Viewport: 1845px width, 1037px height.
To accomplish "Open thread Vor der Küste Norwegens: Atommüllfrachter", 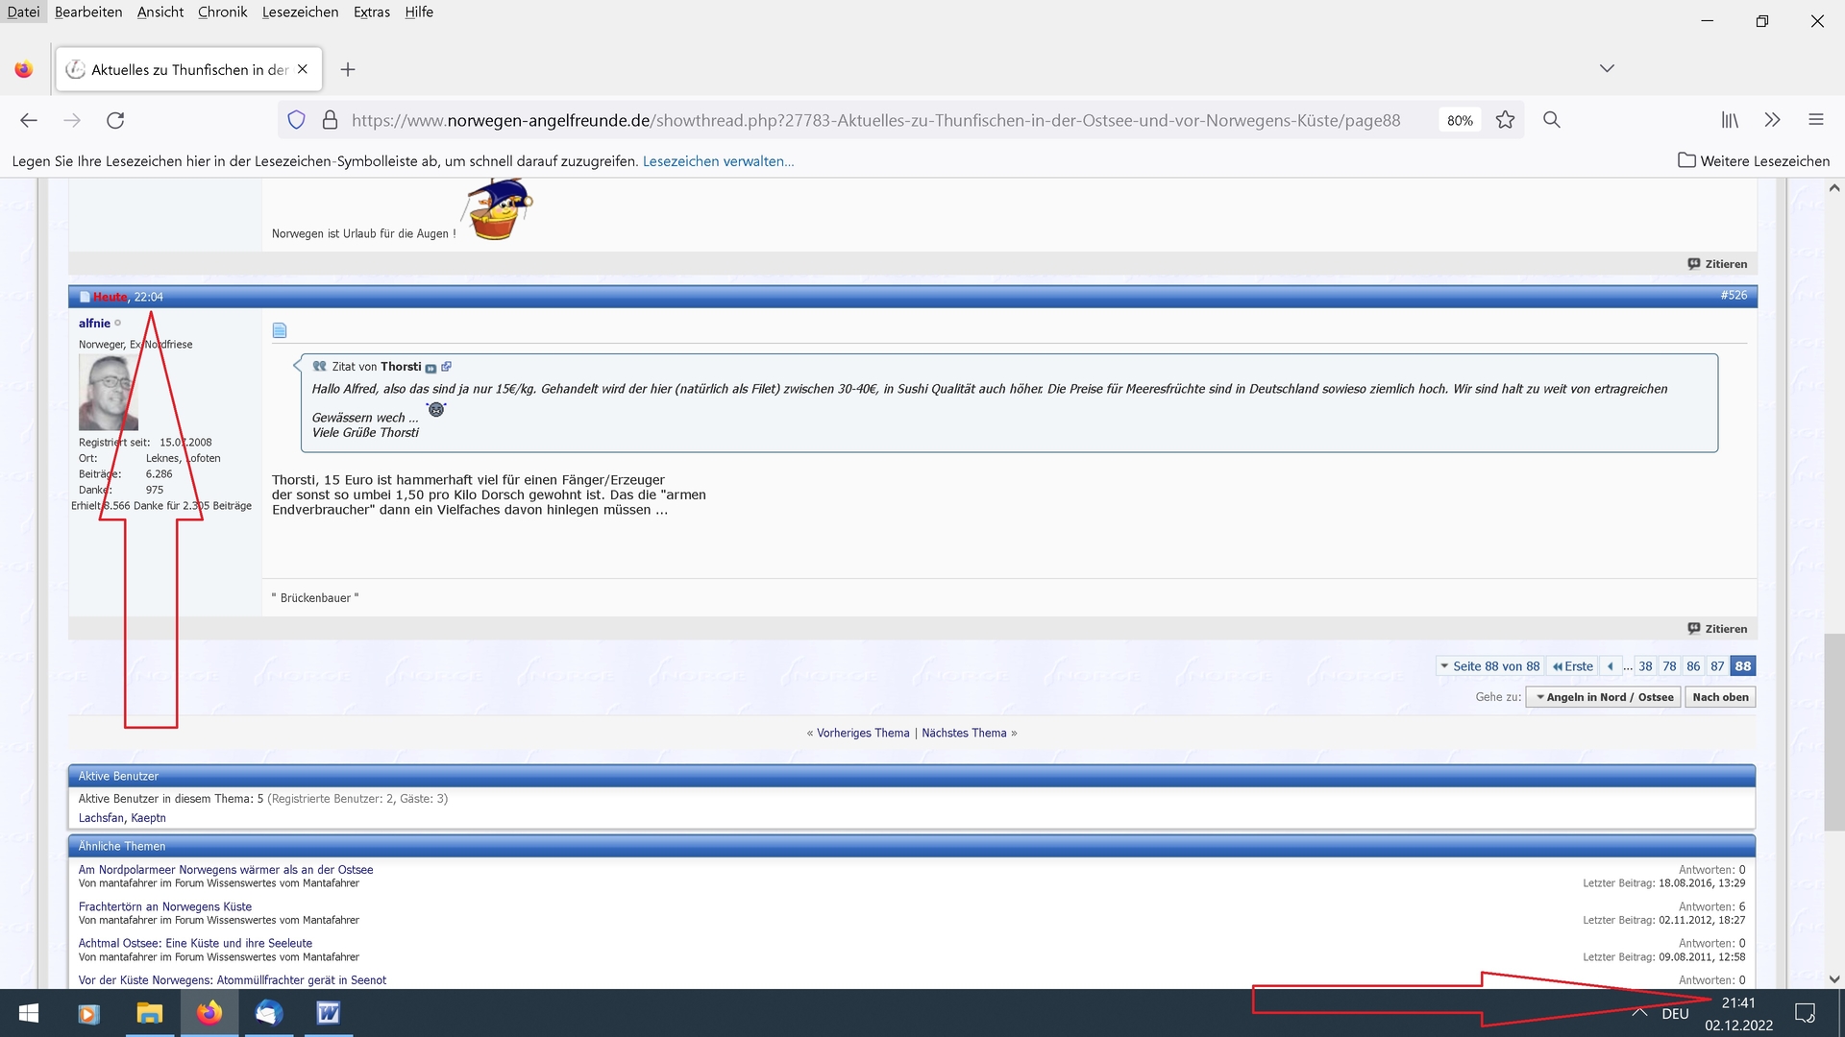I will pyautogui.click(x=233, y=980).
